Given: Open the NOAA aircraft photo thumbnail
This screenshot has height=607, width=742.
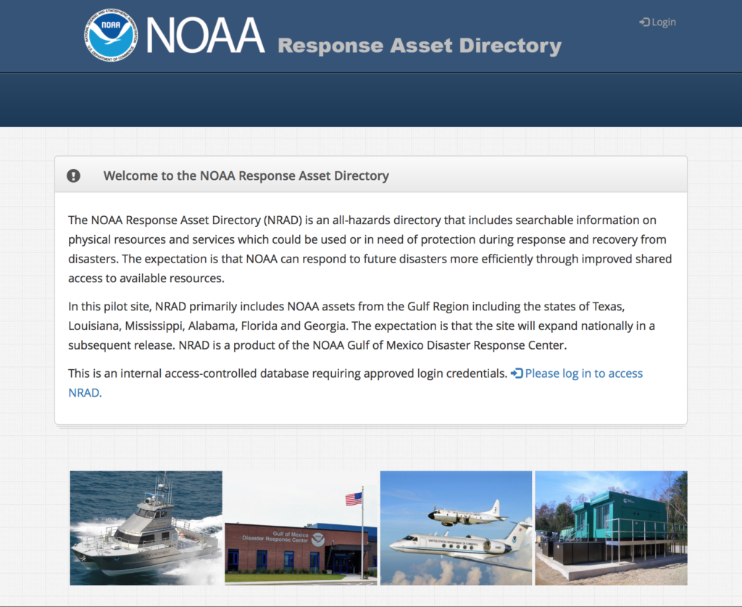Looking at the screenshot, I should pyautogui.click(x=457, y=528).
